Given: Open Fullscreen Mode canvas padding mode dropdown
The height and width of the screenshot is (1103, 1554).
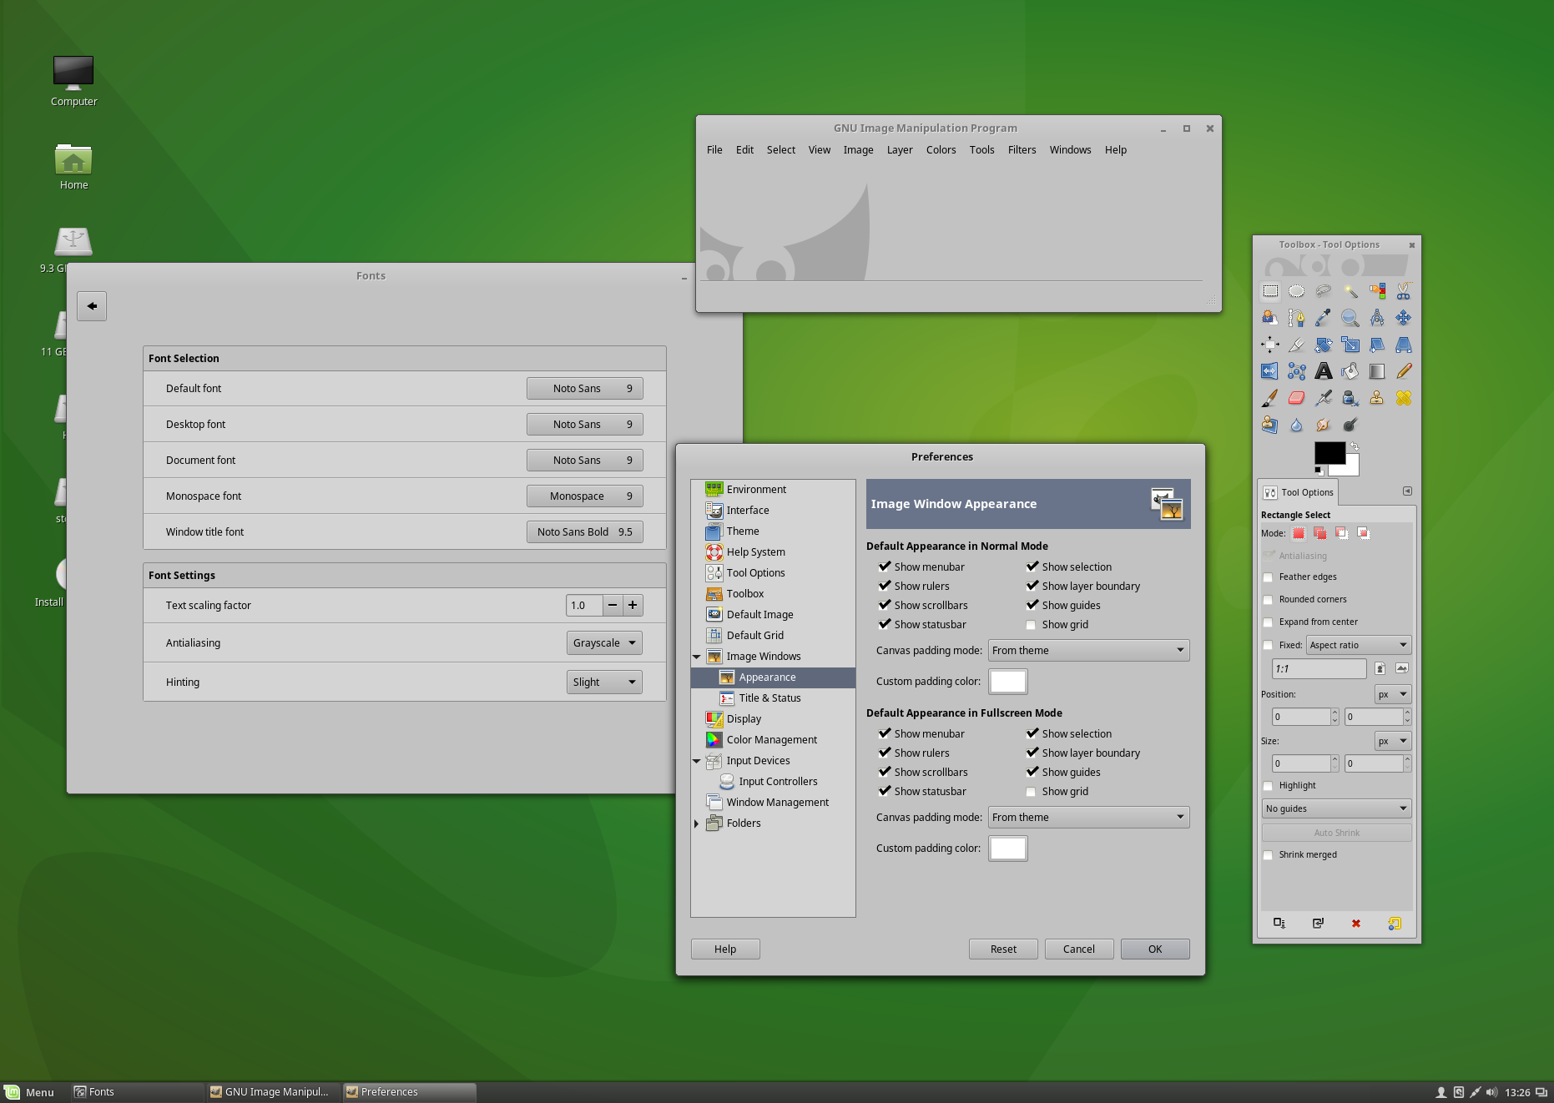Looking at the screenshot, I should [x=1089, y=818].
